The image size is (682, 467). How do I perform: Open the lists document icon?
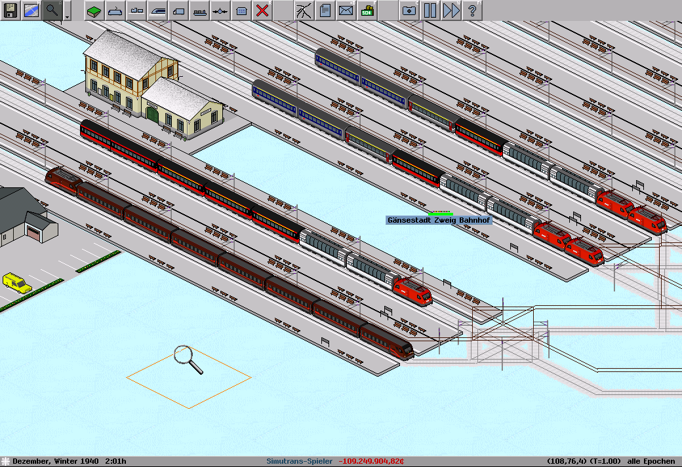pyautogui.click(x=325, y=10)
